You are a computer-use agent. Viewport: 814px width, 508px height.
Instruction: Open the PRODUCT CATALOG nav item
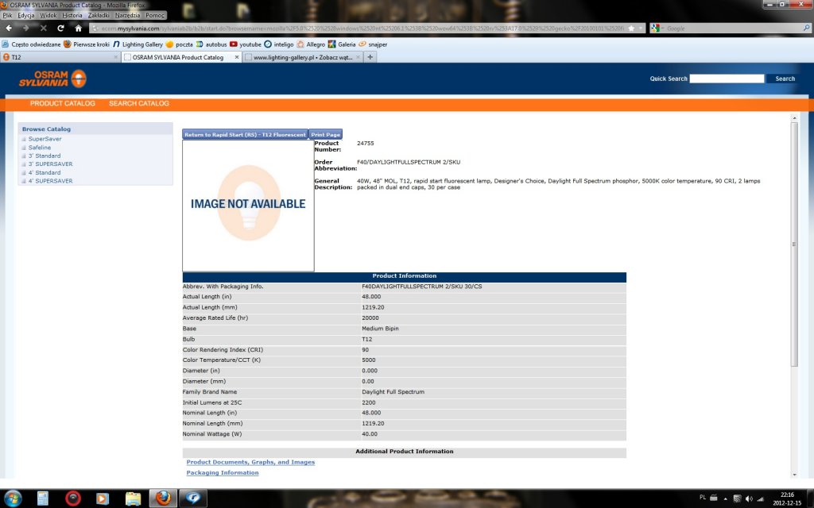click(62, 104)
